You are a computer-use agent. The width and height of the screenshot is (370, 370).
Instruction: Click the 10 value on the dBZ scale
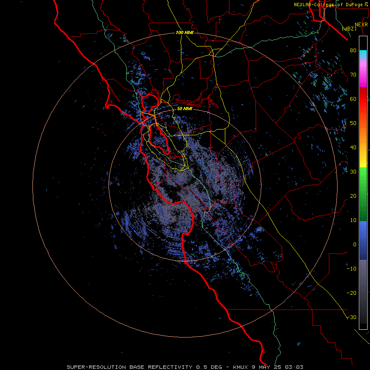point(353,220)
